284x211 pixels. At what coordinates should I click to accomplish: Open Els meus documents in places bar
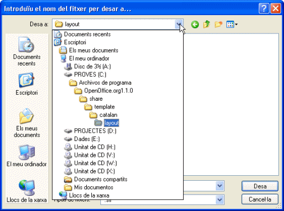26,123
